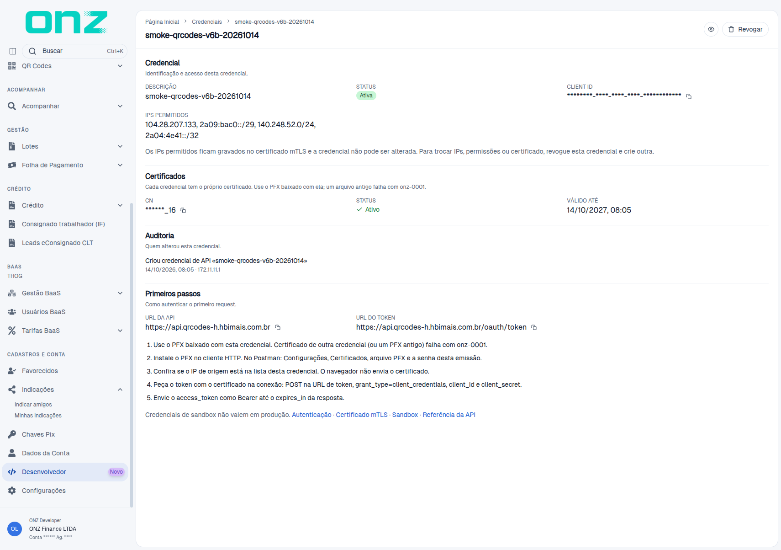Click the Configurações gear icon

(12, 491)
